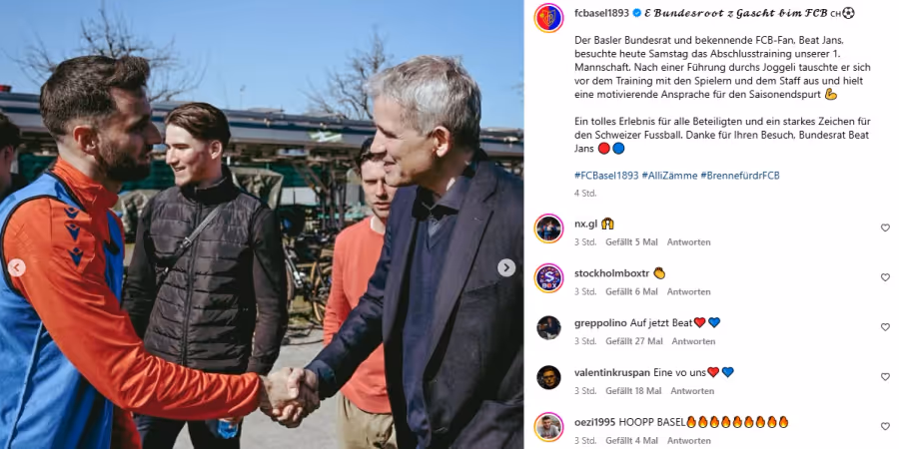Open the fcbasel1893 username link

601,13
